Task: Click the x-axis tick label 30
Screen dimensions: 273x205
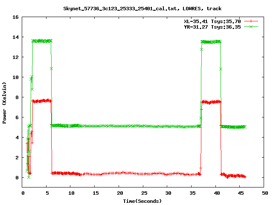Action: click(x=168, y=193)
